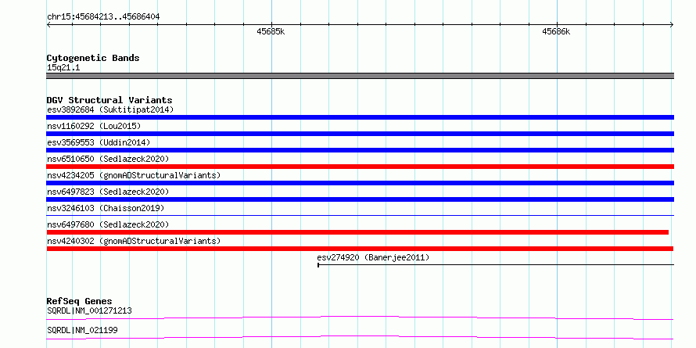Image resolution: width=696 pixels, height=348 pixels.
Task: Click the nsv4240302 (gnomADStructuralVariants) label
Action: point(134,241)
